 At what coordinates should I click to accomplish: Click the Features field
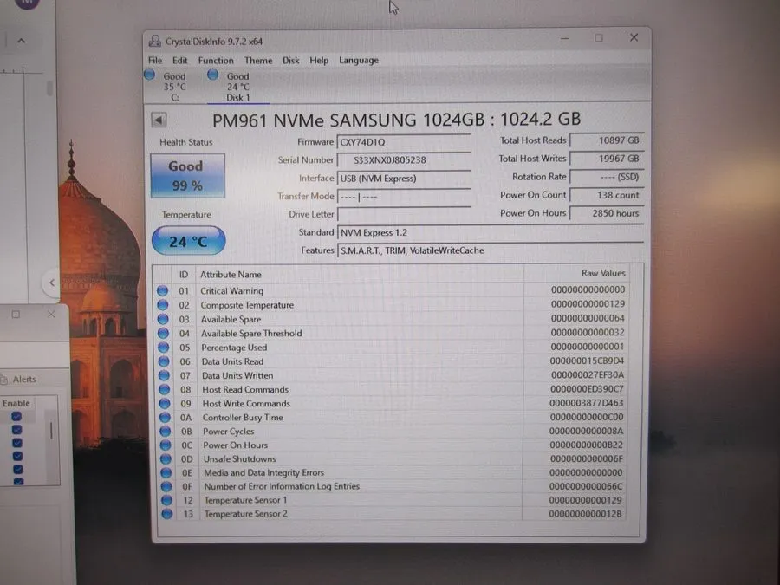pos(490,250)
